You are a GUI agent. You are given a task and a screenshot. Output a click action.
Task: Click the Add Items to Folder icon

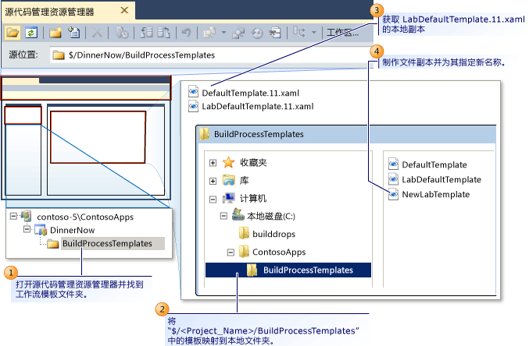[x=73, y=33]
